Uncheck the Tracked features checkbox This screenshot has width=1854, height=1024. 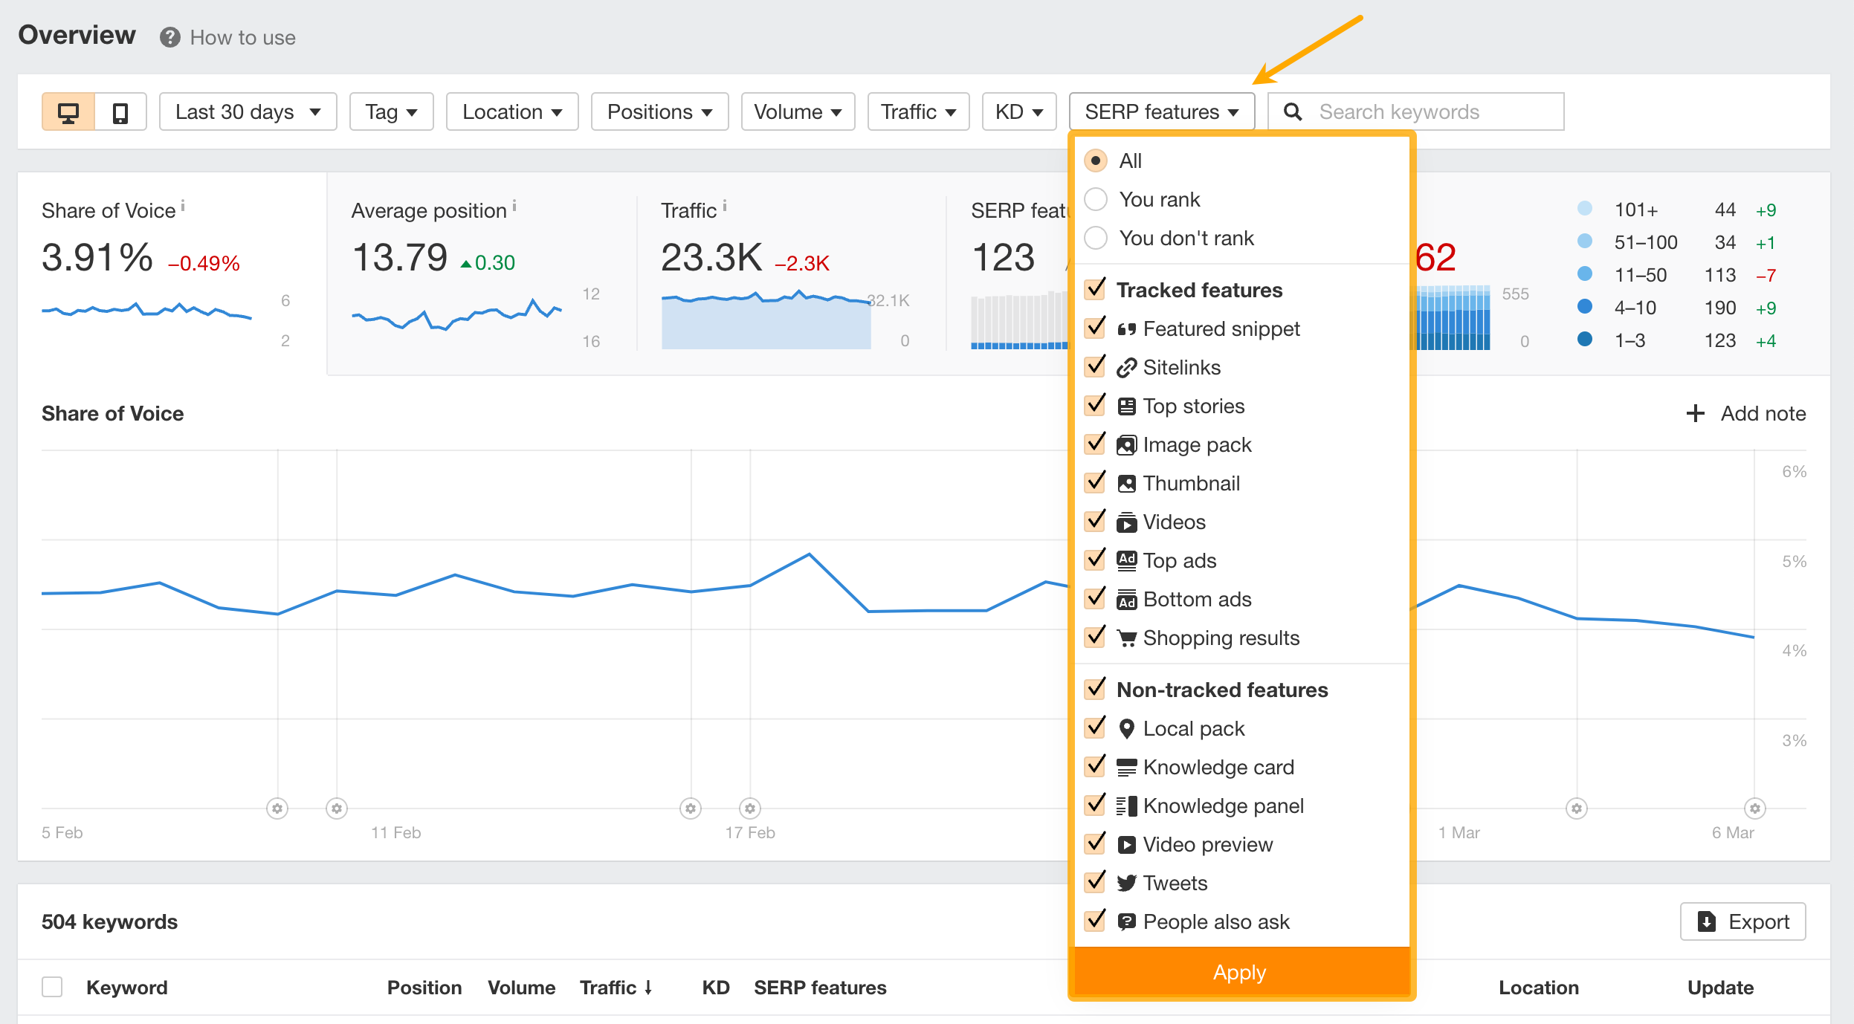pos(1095,289)
